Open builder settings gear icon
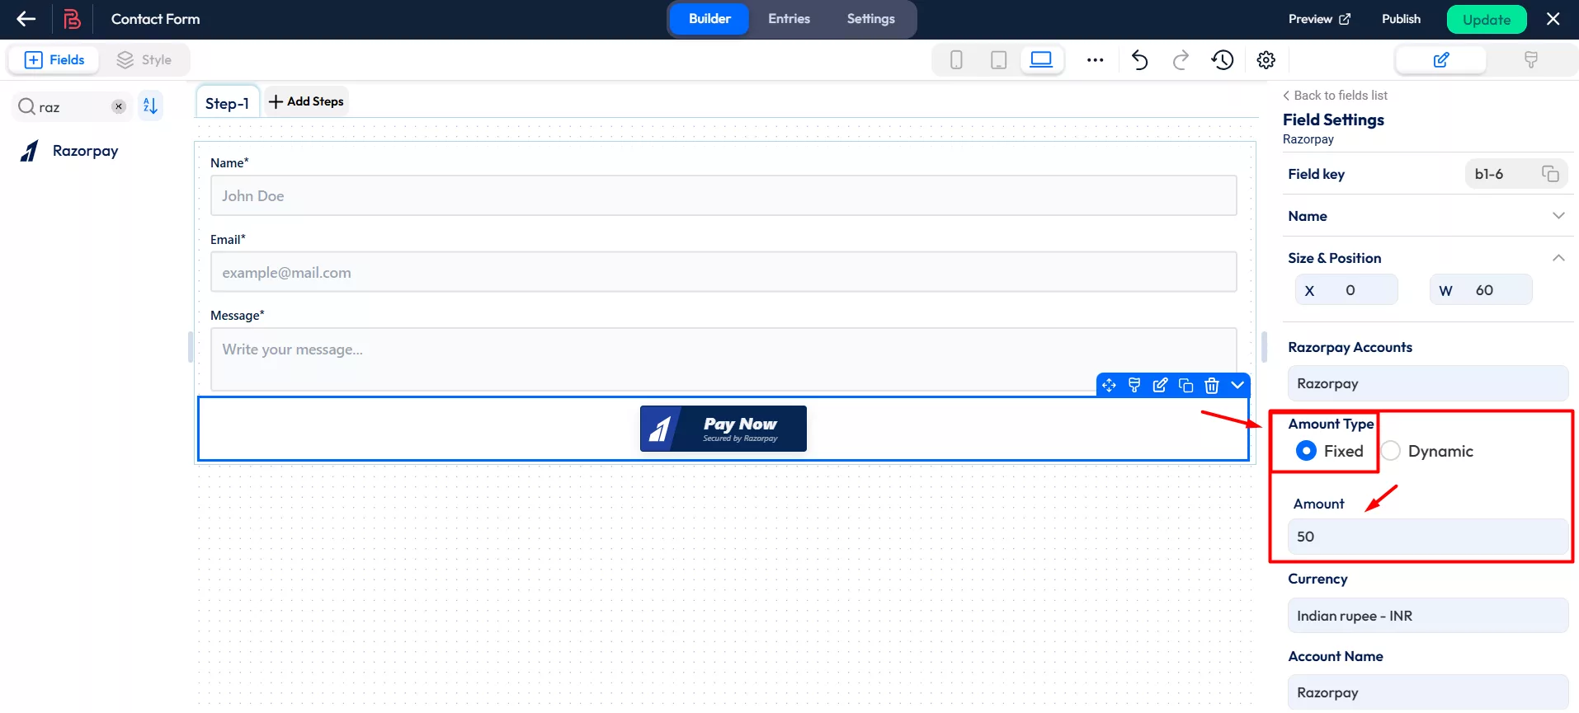The height and width of the screenshot is (713, 1579). 1266,60
